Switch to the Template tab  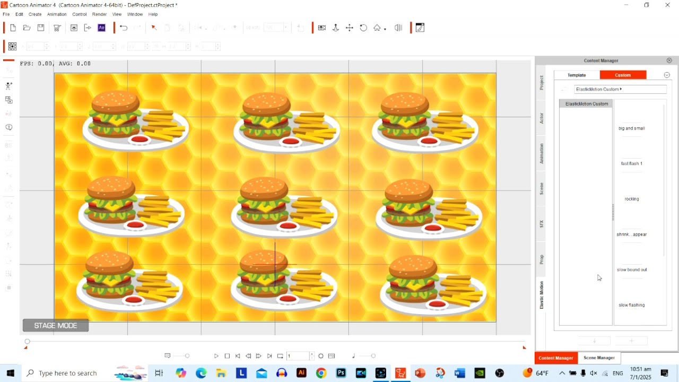coord(577,75)
